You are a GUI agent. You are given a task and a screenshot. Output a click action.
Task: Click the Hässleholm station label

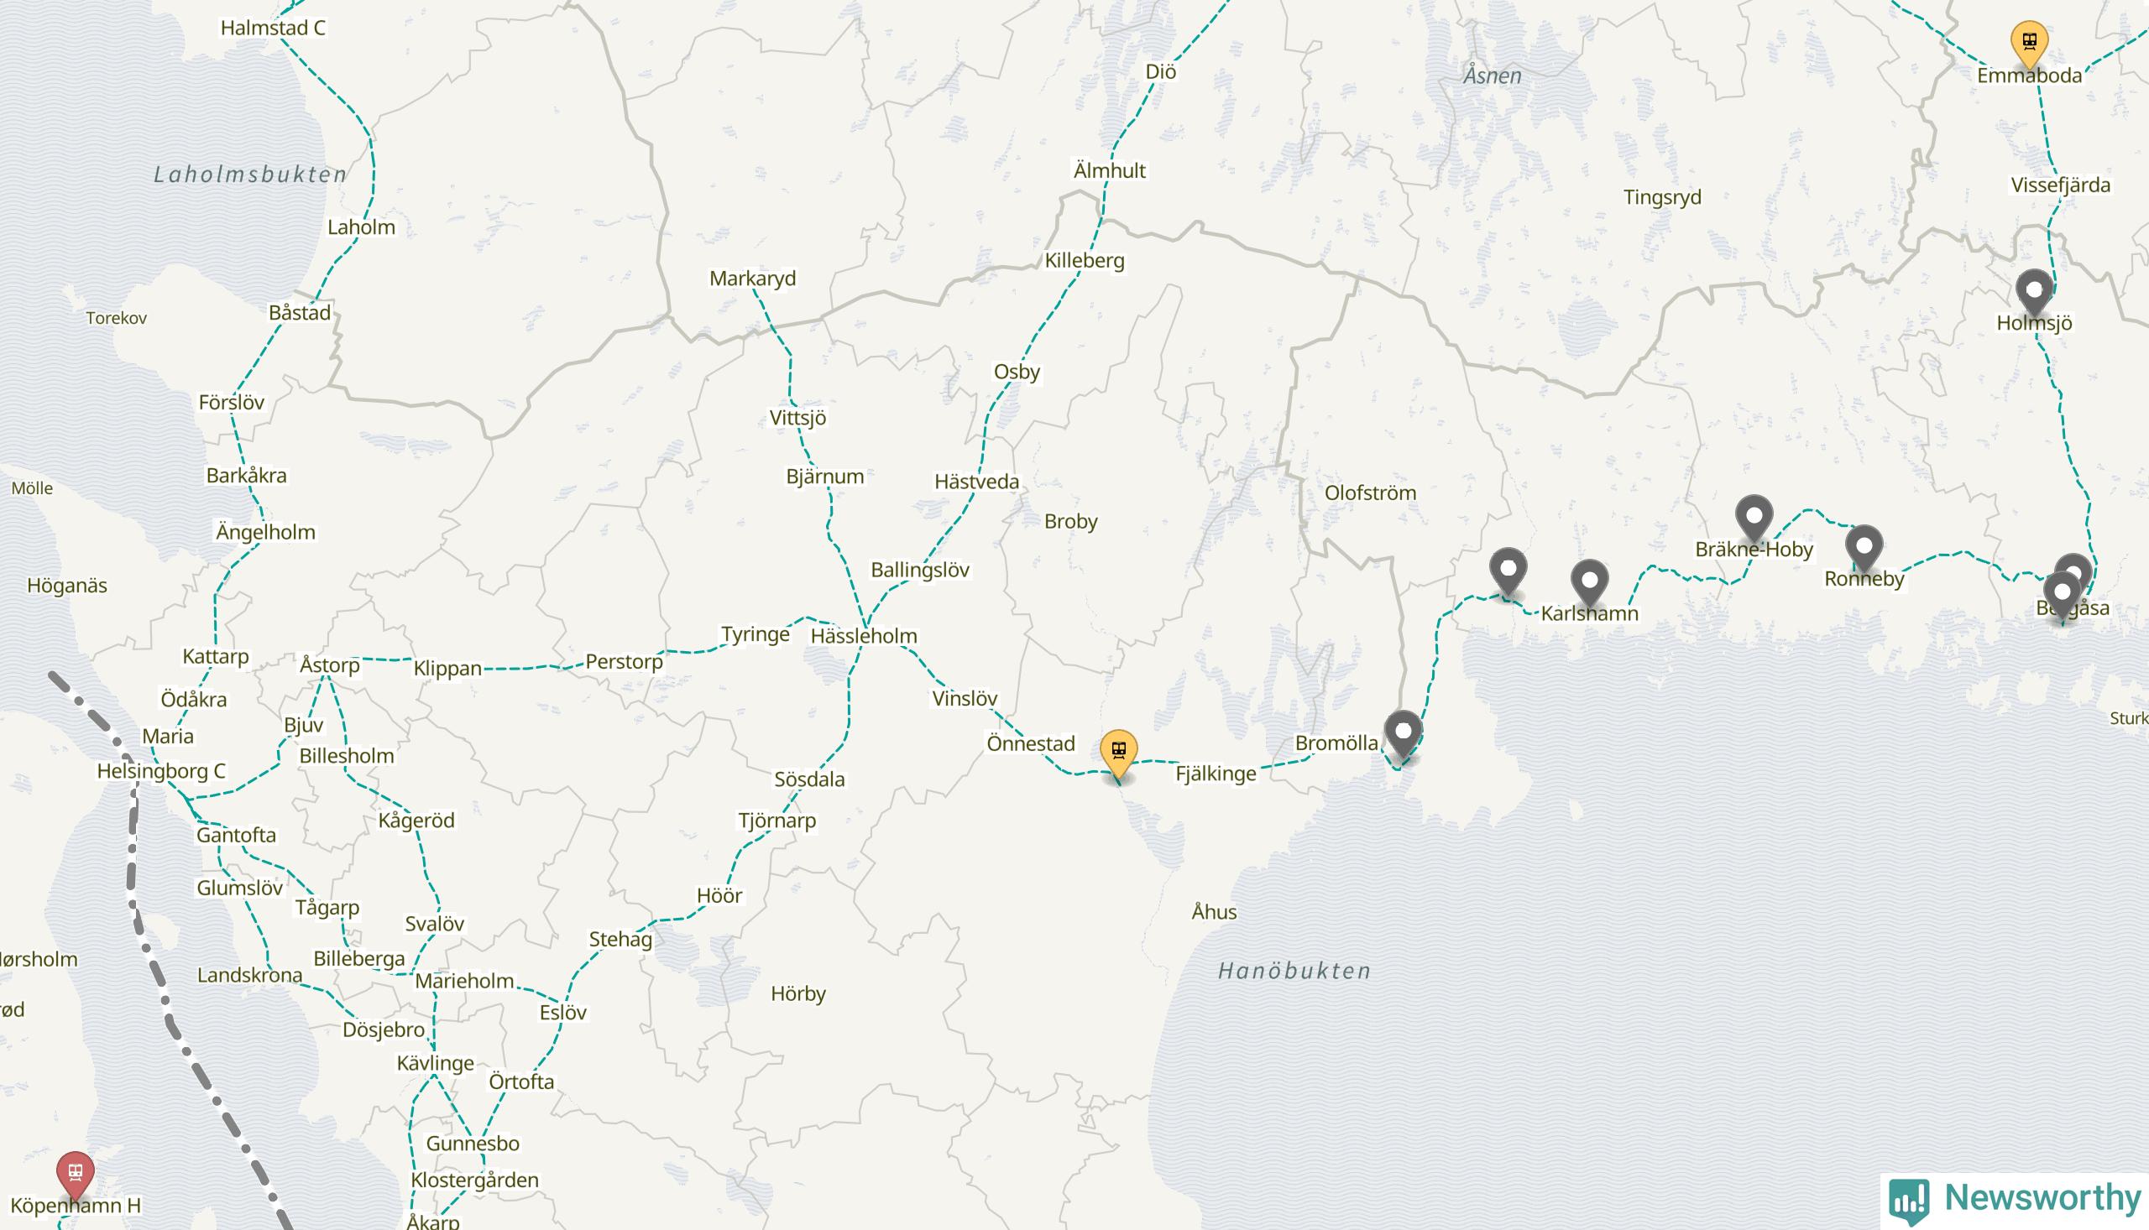pyautogui.click(x=864, y=635)
